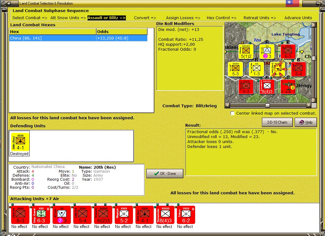
Task: Click the Att Snow Units subphase label
Action: coord(68,18)
